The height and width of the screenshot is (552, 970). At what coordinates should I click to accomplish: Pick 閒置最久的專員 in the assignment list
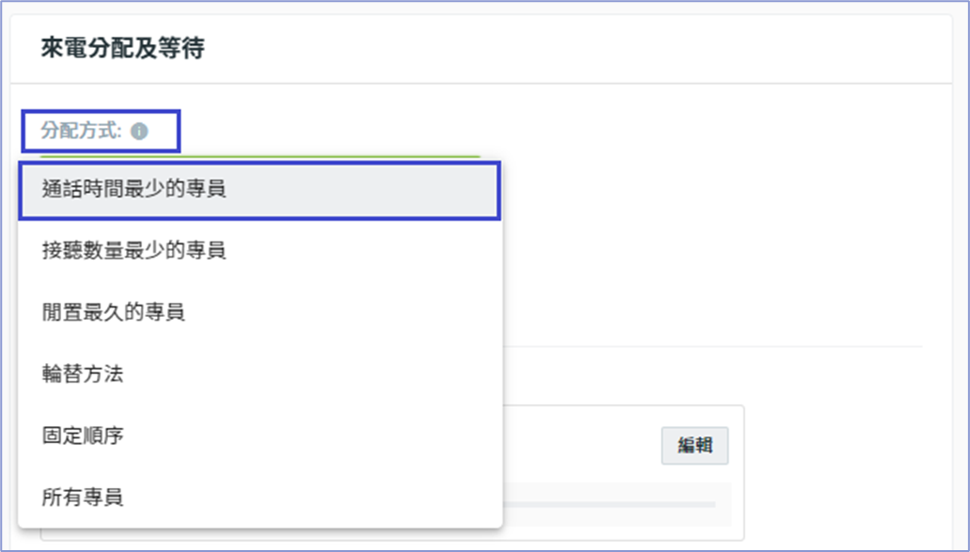259,312
